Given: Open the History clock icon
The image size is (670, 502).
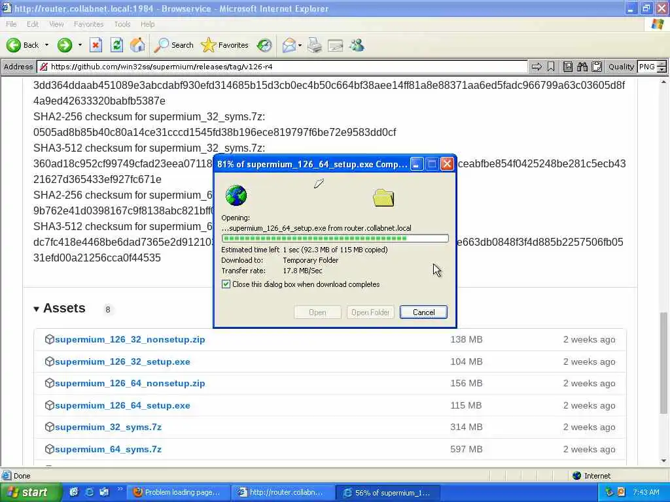Looking at the screenshot, I should [264, 45].
